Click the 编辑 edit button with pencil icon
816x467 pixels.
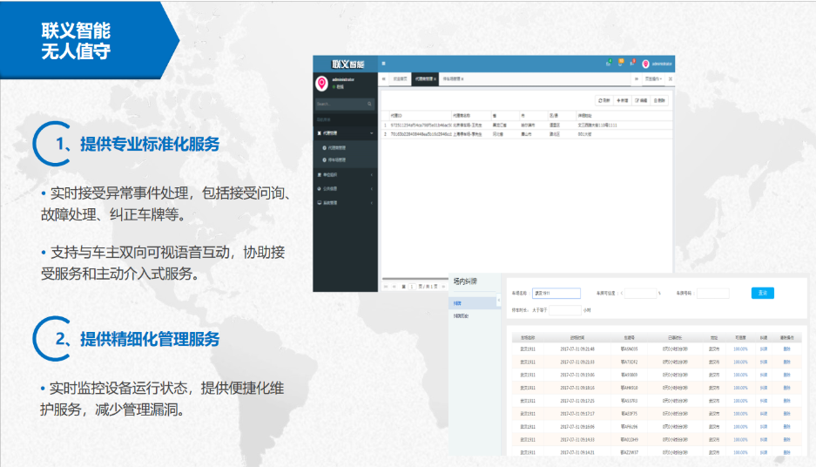pos(641,100)
